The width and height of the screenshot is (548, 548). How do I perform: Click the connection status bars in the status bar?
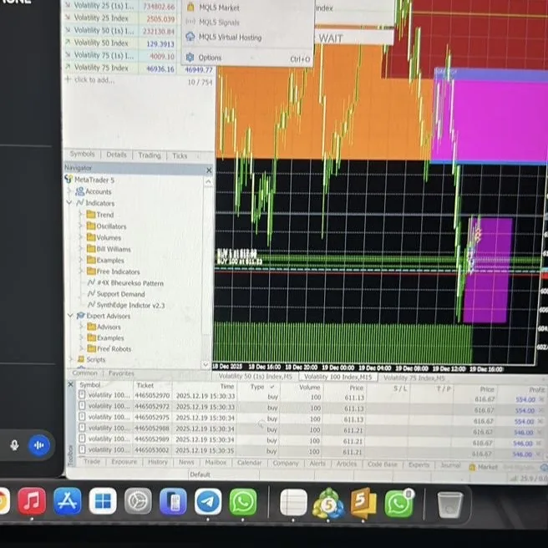point(514,478)
